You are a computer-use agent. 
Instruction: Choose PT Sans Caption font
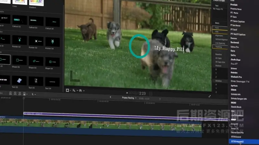click(238, 21)
